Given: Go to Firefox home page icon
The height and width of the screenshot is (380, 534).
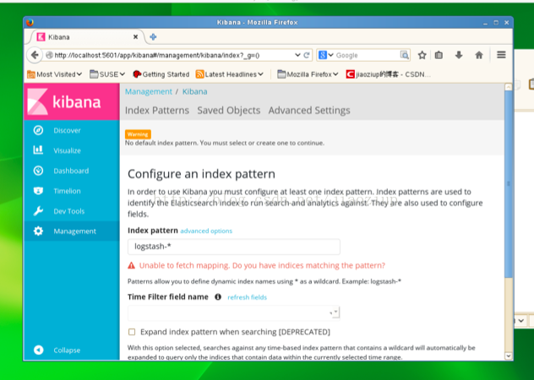Looking at the screenshot, I should (x=479, y=55).
